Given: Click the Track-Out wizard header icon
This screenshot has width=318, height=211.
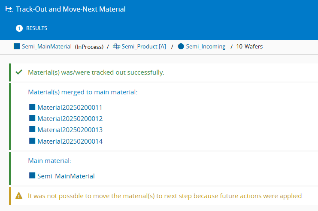Looking at the screenshot, I should (x=8, y=9).
